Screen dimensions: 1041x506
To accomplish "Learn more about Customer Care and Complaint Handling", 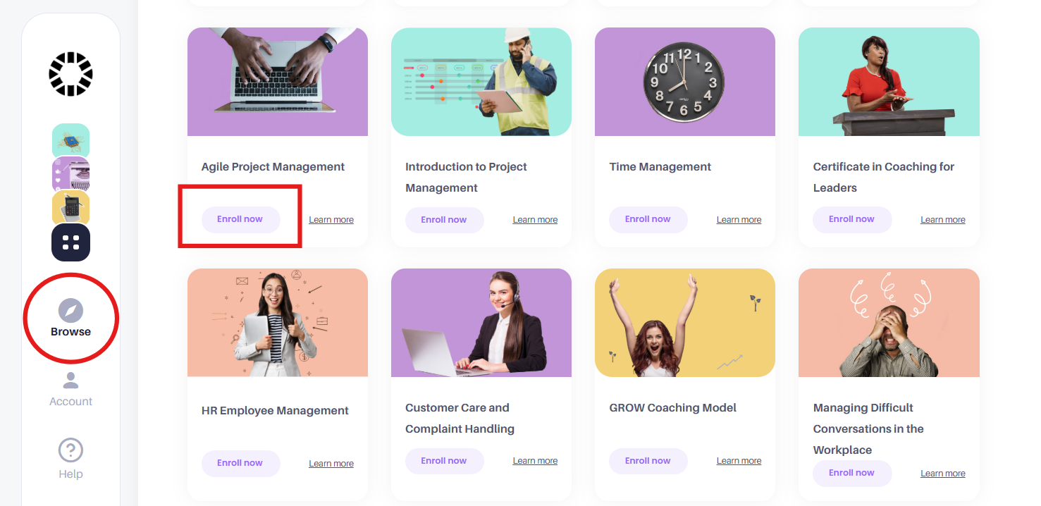I will 535,461.
